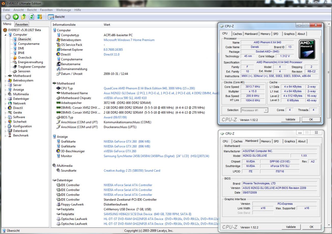This screenshot has width=332, height=234.
Task: Click the Geräte tree icon
Action: coord(10,113)
